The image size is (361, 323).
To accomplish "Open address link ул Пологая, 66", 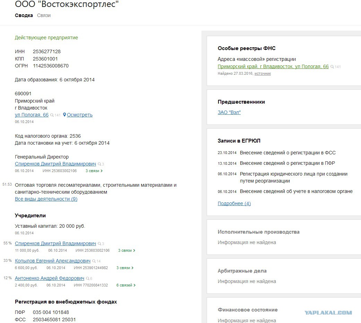I will tap(32, 115).
